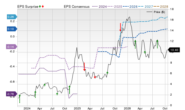Click the -0.14 lavender value tag

12,47
